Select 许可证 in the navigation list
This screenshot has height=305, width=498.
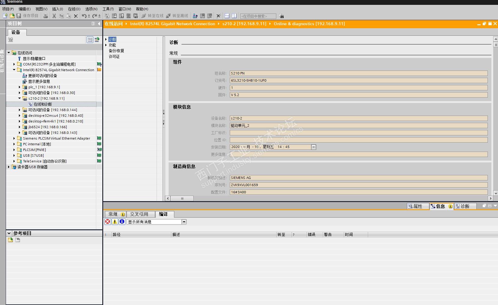114,56
